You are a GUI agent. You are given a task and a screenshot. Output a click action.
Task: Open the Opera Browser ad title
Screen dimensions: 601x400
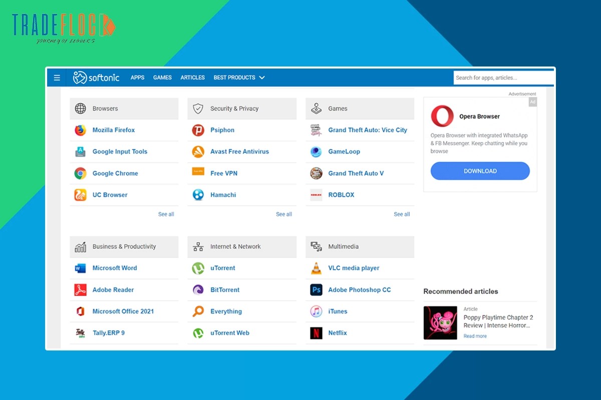pos(480,116)
